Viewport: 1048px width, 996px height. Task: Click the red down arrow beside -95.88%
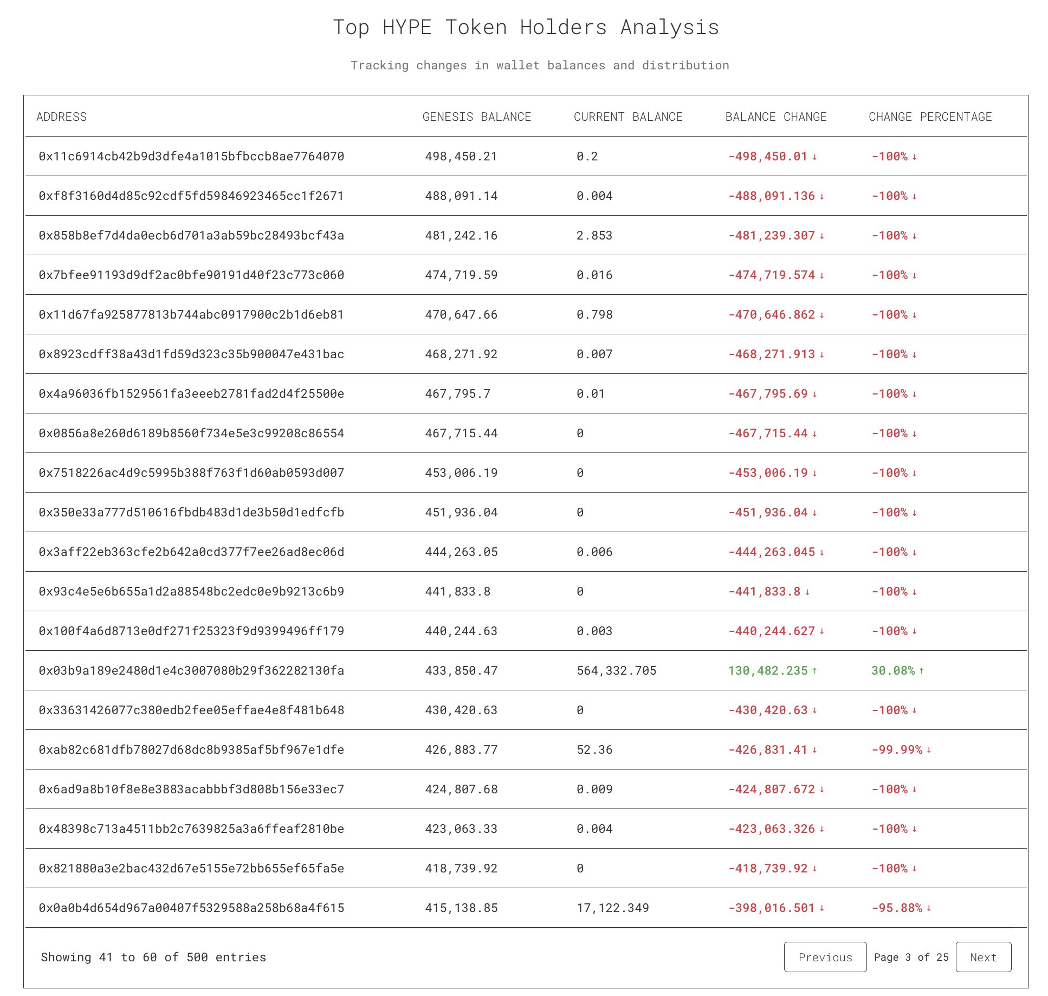[929, 908]
